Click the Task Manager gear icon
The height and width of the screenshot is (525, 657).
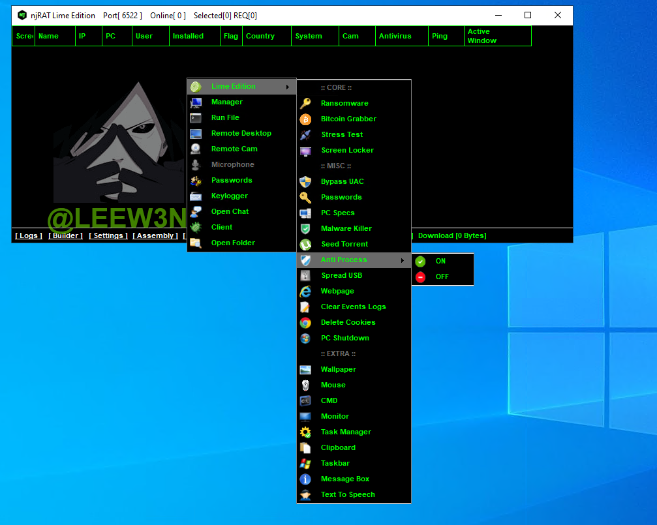click(x=305, y=432)
